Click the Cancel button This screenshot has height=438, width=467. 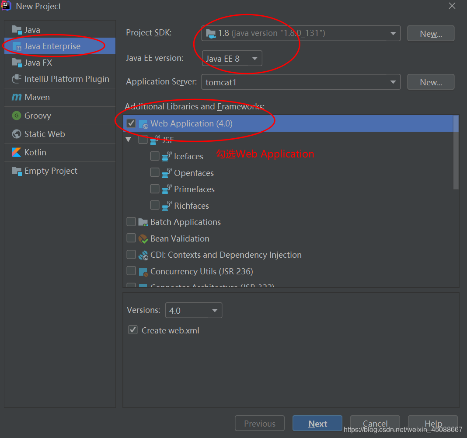pos(375,423)
